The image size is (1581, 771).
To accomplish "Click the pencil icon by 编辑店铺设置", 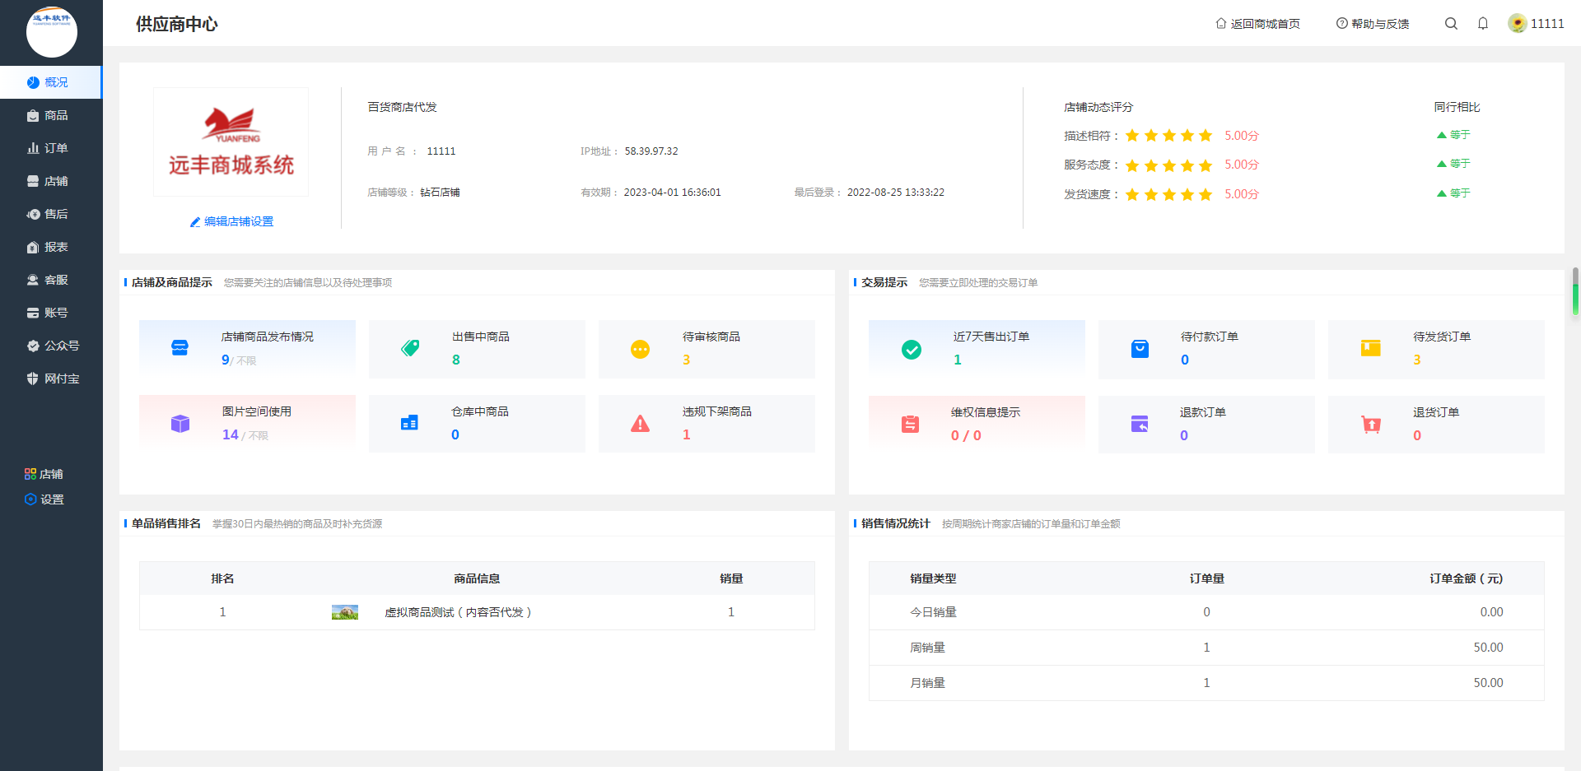I will [195, 222].
